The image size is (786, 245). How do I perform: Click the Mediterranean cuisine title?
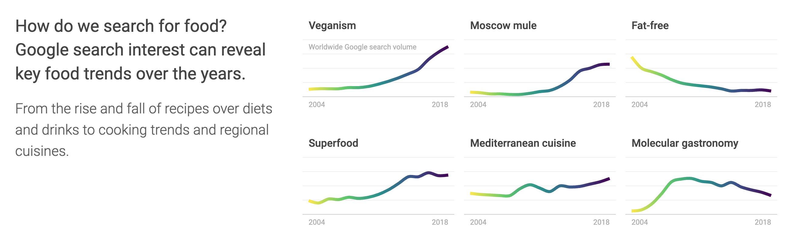point(523,143)
